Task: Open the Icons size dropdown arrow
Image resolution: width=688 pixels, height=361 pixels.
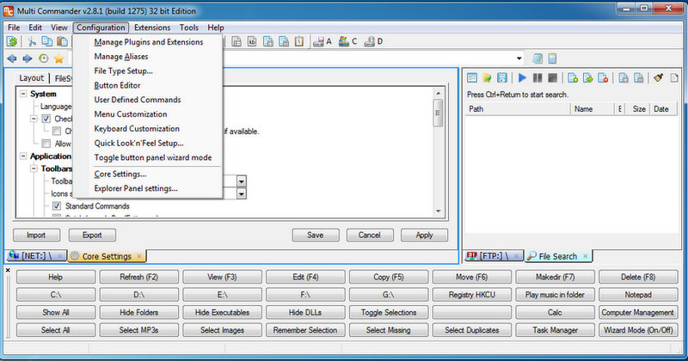Action: point(242,193)
